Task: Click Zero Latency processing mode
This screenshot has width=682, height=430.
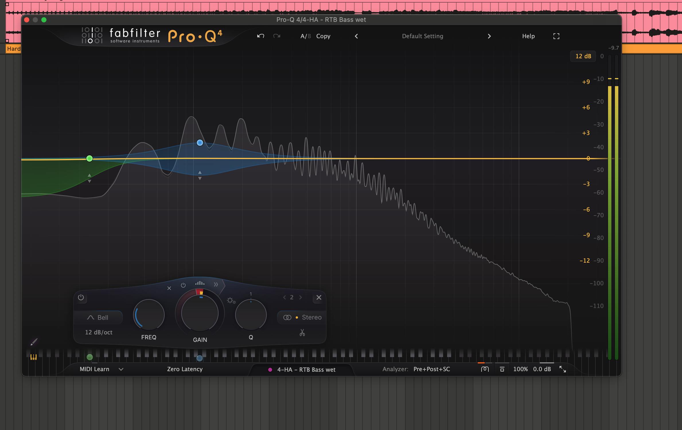Action: 185,369
